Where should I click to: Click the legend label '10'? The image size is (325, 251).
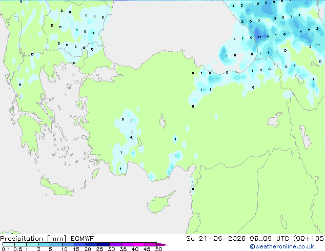(64, 249)
